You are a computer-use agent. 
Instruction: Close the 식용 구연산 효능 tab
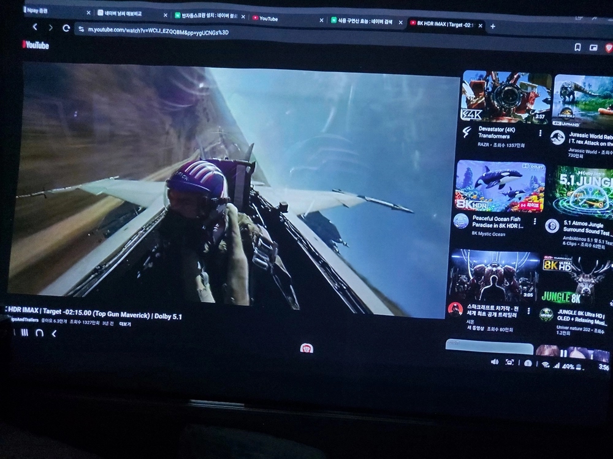click(400, 23)
